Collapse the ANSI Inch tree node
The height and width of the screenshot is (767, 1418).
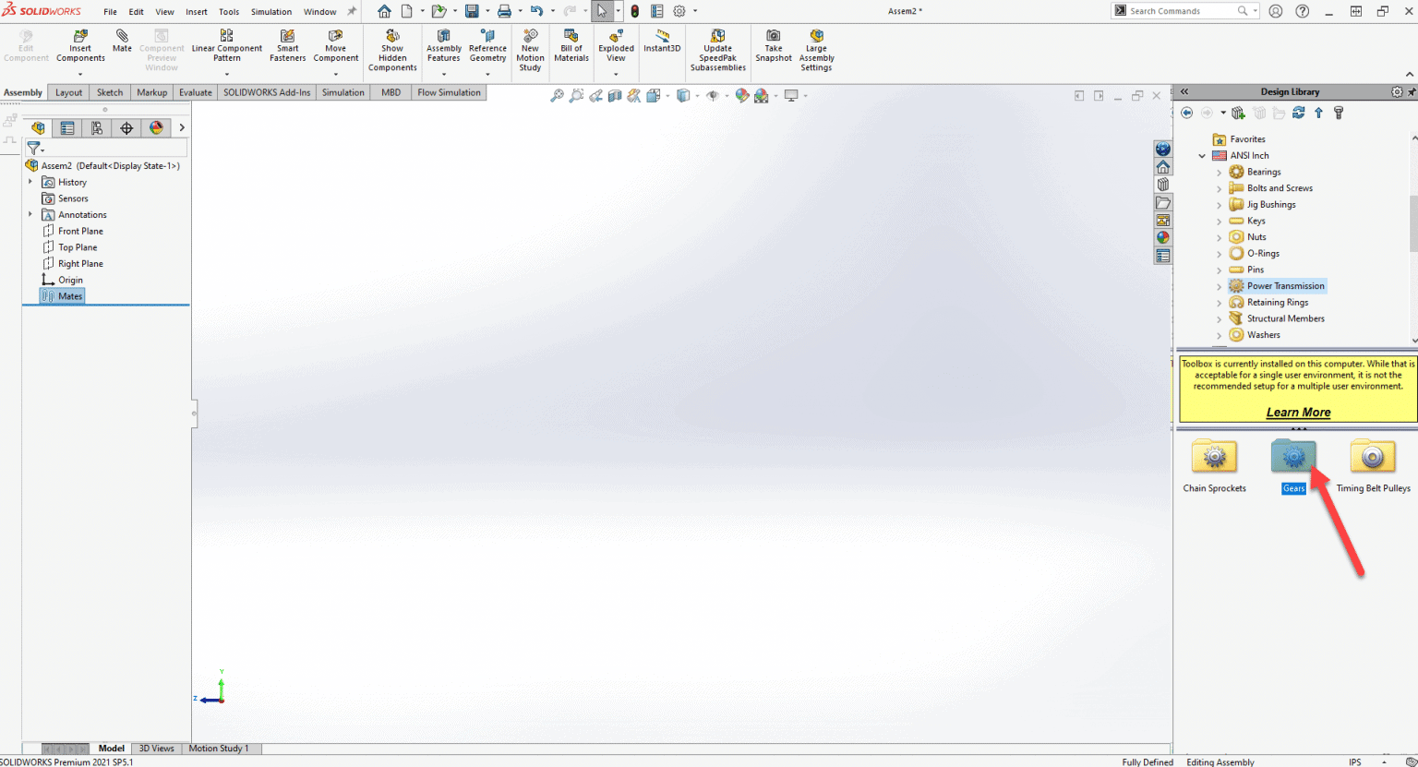click(x=1202, y=156)
